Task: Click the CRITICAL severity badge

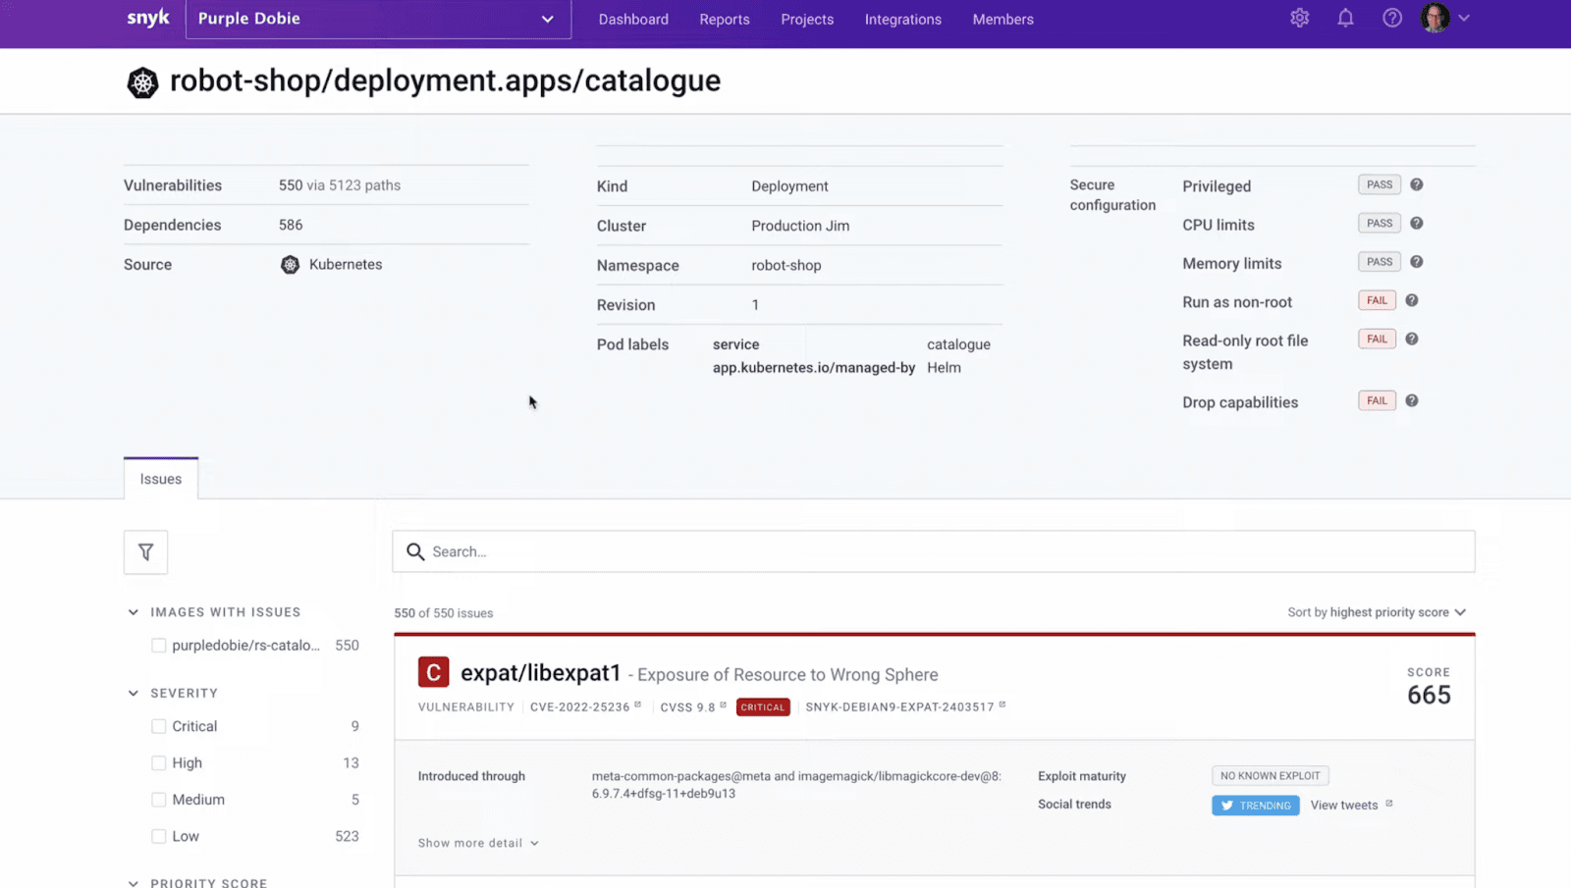Action: (763, 706)
